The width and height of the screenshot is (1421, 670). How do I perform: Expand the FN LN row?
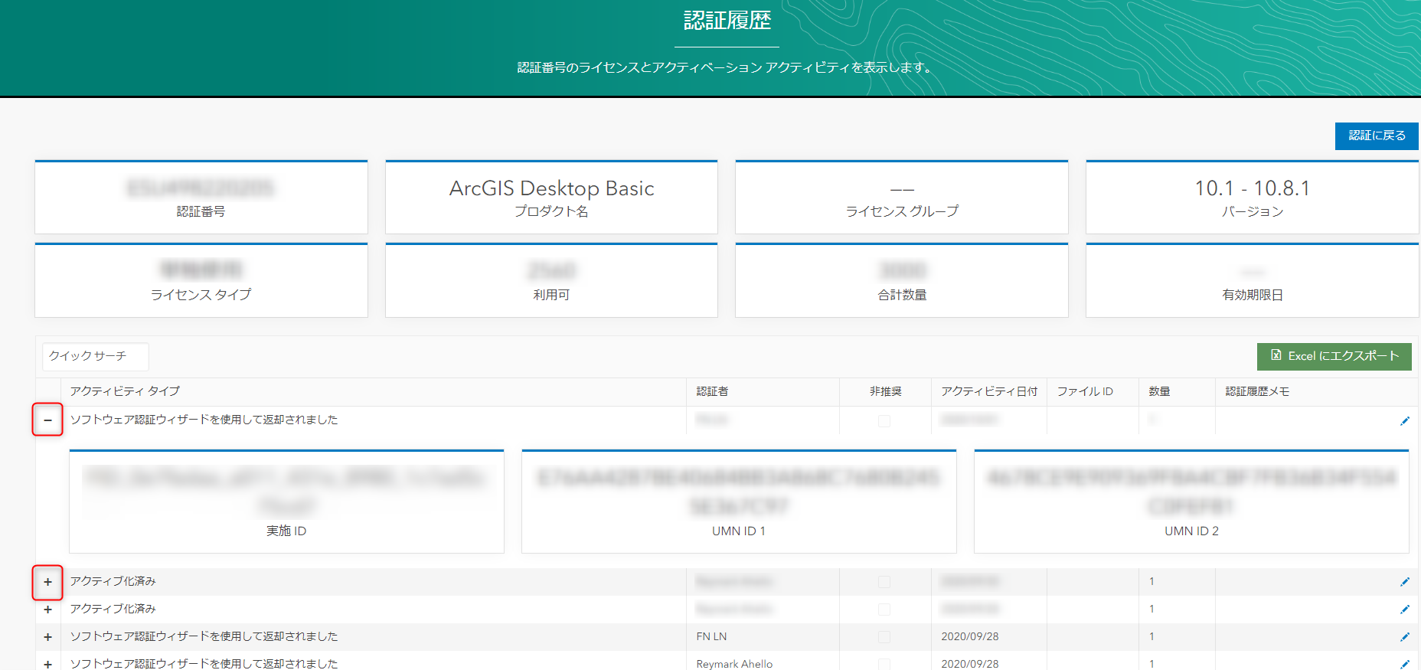pos(47,637)
